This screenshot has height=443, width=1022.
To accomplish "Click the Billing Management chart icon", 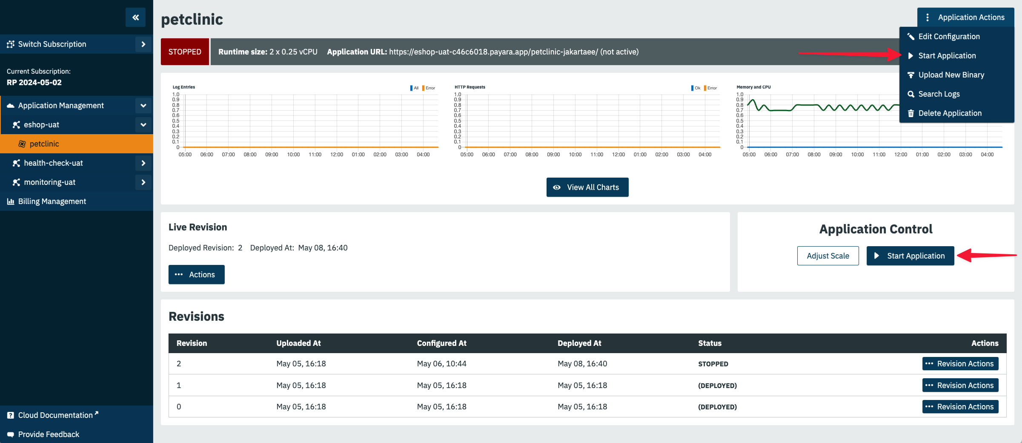I will (x=11, y=201).
